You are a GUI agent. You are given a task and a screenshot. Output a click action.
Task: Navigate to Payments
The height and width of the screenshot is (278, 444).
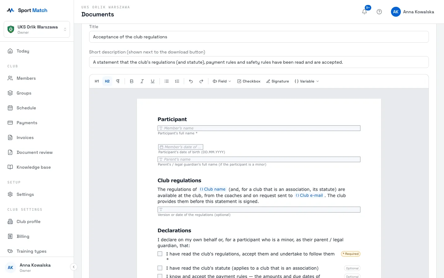(x=37, y=123)
